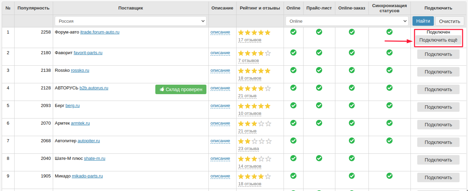Screen dimensions: 468x191
Task: Open mikado-parts.ru supplier link
Action: (87, 176)
